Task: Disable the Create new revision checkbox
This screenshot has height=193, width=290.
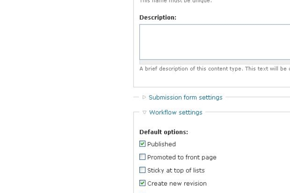Action: click(x=142, y=183)
